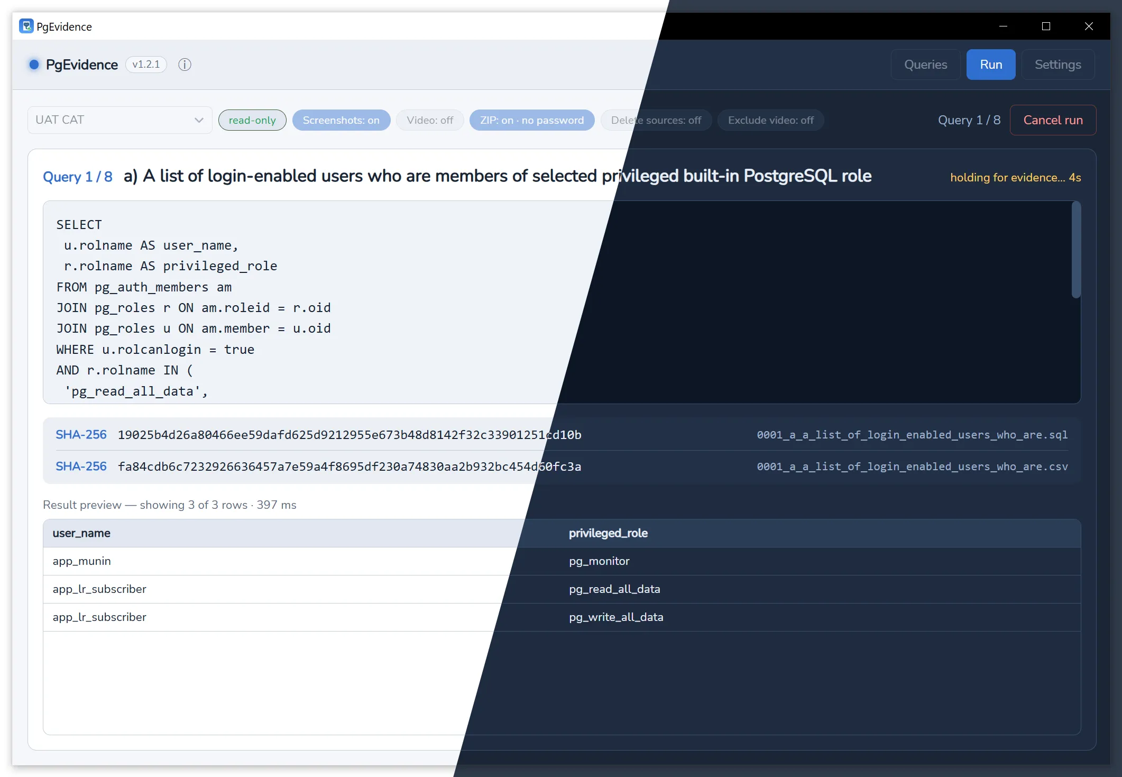Click inside the SQL query text area
Screen dimensions: 1122x777
[x=562, y=302]
